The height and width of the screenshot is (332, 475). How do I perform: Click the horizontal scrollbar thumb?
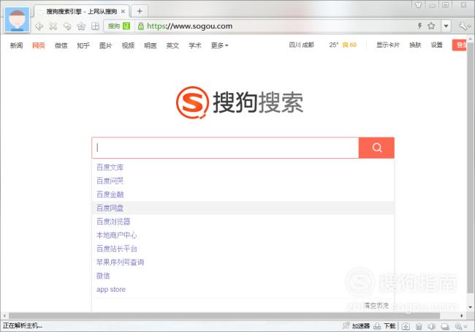224,316
